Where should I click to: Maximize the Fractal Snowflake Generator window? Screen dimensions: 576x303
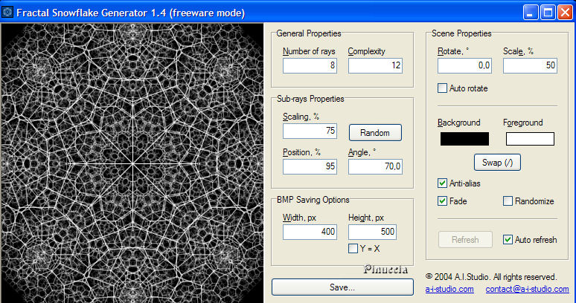pyautogui.click(x=548, y=13)
